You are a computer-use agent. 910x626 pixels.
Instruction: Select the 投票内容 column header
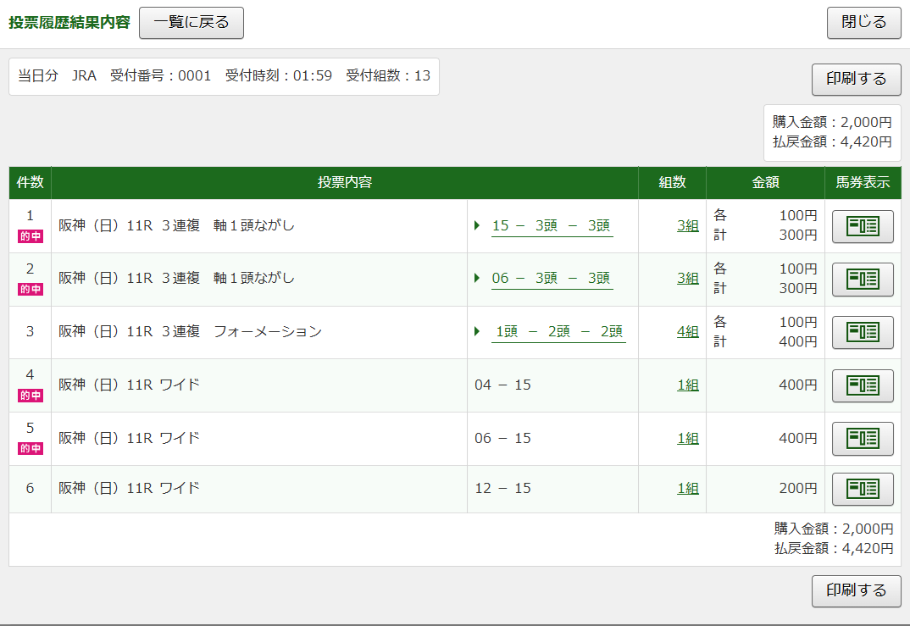click(x=345, y=183)
